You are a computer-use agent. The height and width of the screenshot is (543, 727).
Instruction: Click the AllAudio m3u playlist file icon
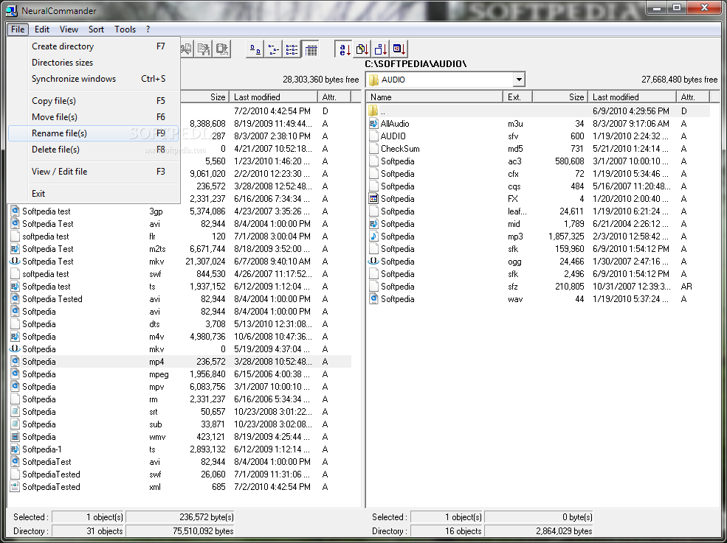[373, 124]
